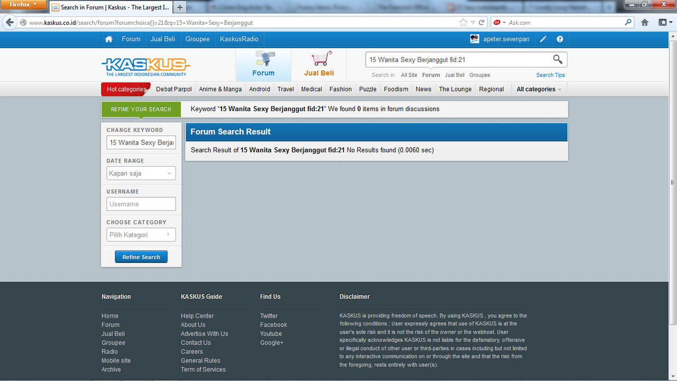Open the Advertise With Us footer link
The height and width of the screenshot is (381, 677).
point(204,334)
